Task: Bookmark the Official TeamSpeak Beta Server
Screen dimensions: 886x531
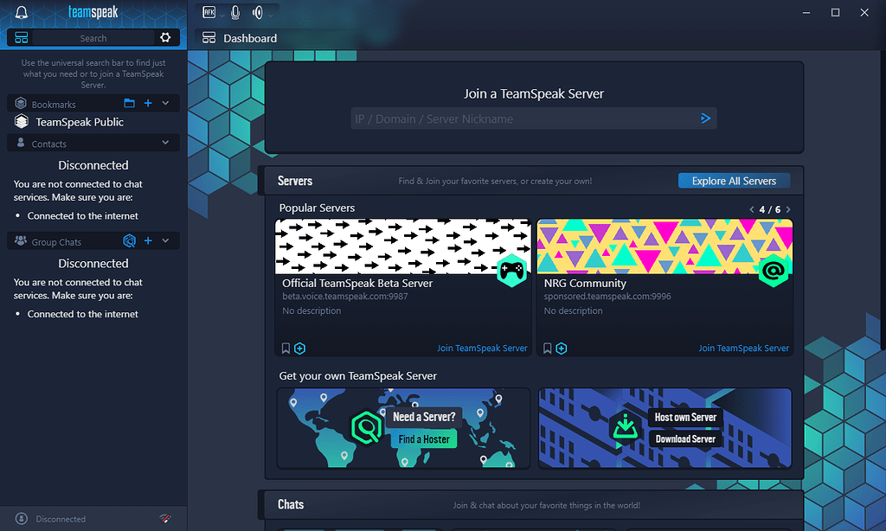Action: [286, 349]
